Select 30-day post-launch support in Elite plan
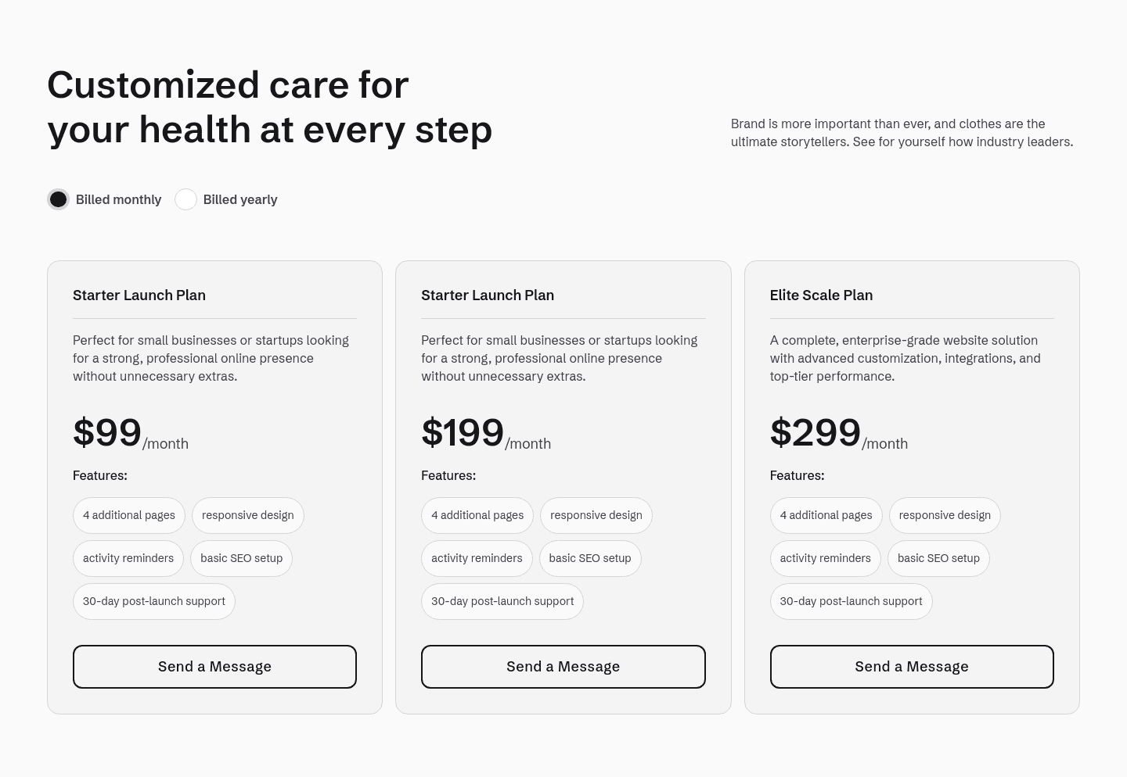Image resolution: width=1127 pixels, height=777 pixels. pyautogui.click(x=851, y=601)
